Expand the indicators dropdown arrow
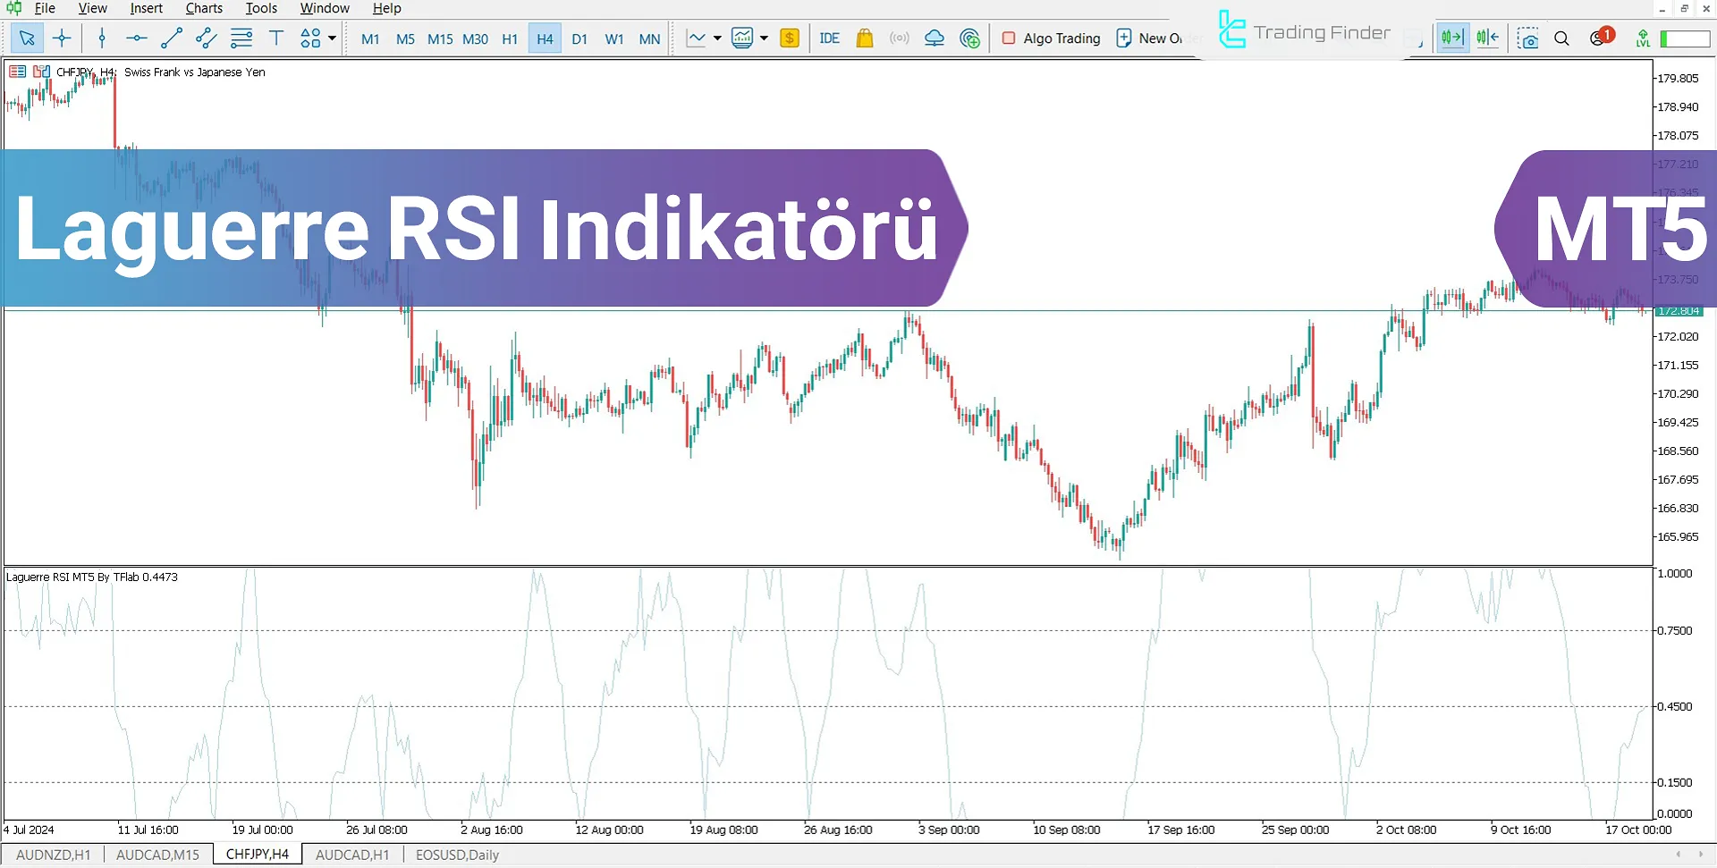 pos(764,38)
